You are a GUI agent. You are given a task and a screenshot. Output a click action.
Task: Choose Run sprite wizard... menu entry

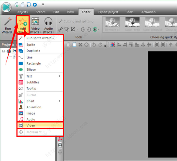point(40,38)
